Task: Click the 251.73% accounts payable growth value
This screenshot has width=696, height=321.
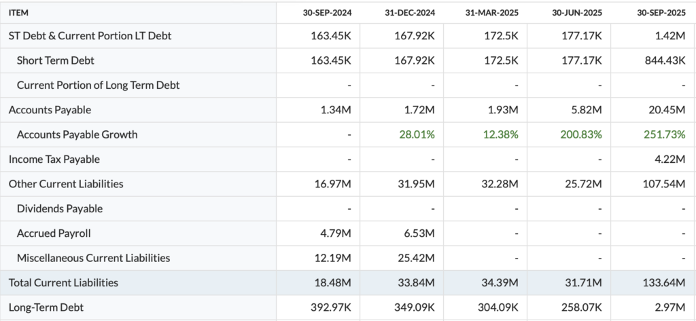Action: 664,134
